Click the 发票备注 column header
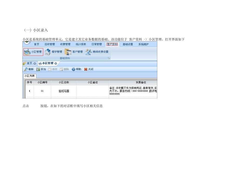 point(133,82)
